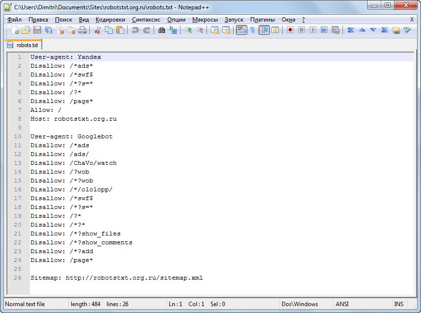Viewport: 421px width, 313px height.
Task: Click the ANSI encoding status field
Action: click(x=342, y=304)
